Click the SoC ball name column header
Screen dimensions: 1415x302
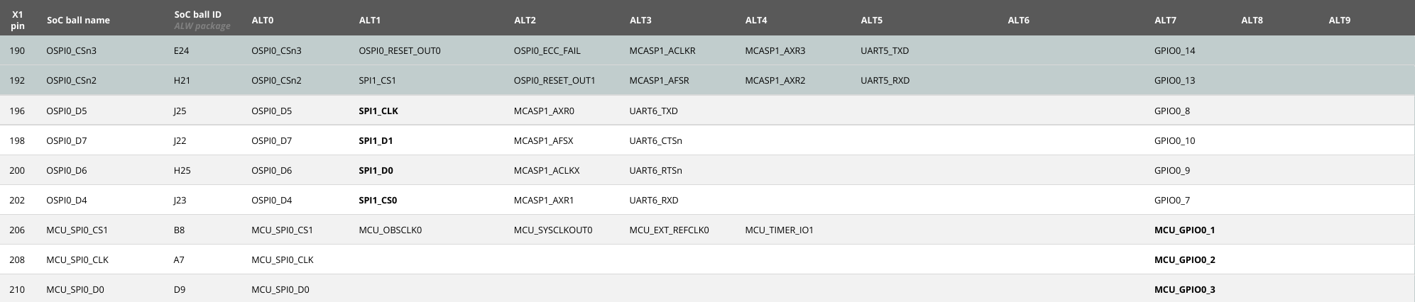(x=78, y=20)
